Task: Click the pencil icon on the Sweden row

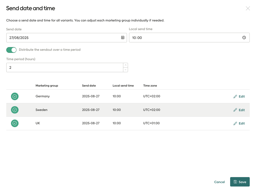Action: tap(235, 110)
